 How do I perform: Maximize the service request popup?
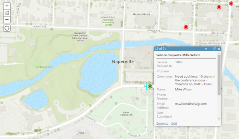(215, 49)
